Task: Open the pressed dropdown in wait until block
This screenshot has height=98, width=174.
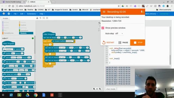Action: pyautogui.click(x=70, y=41)
